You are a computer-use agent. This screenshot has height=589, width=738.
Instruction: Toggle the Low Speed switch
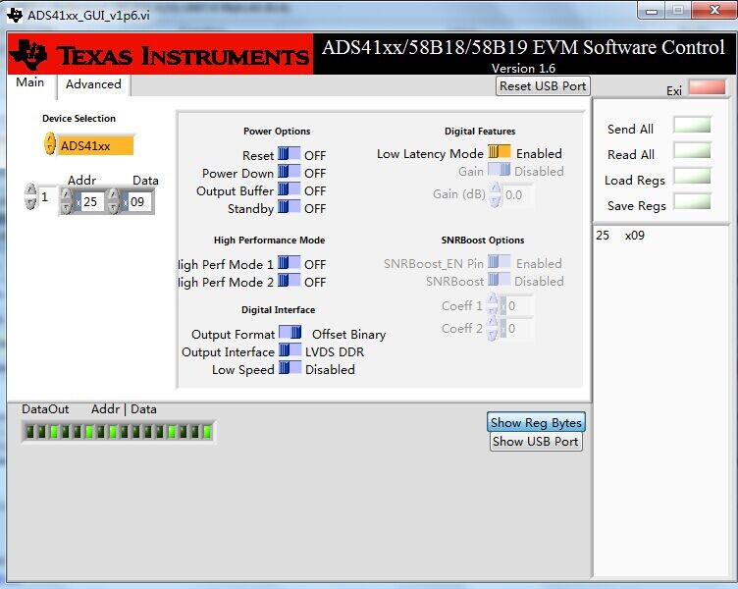click(x=290, y=368)
